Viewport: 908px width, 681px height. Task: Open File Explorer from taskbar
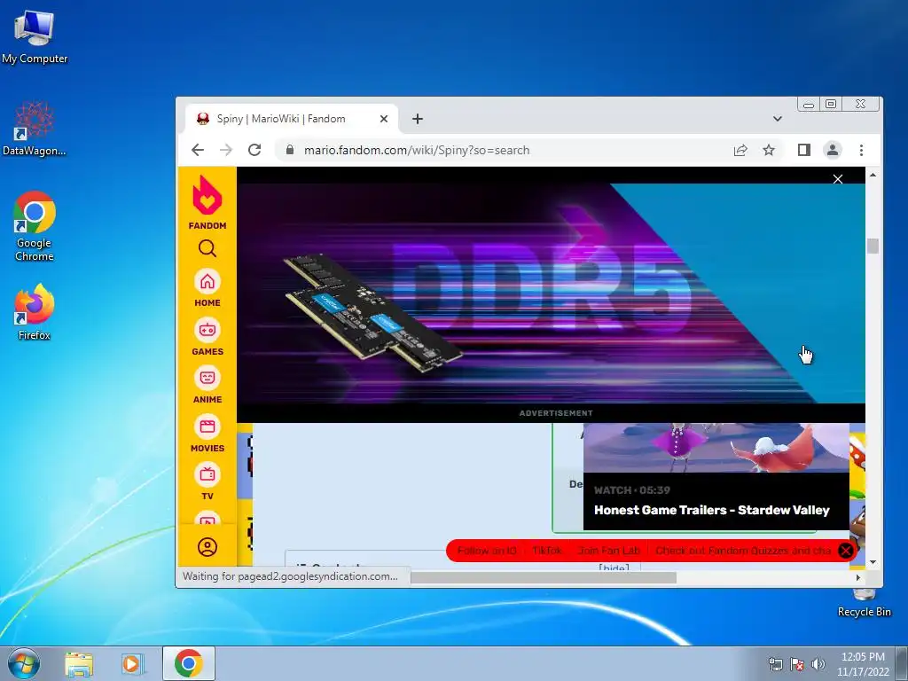coord(79,663)
